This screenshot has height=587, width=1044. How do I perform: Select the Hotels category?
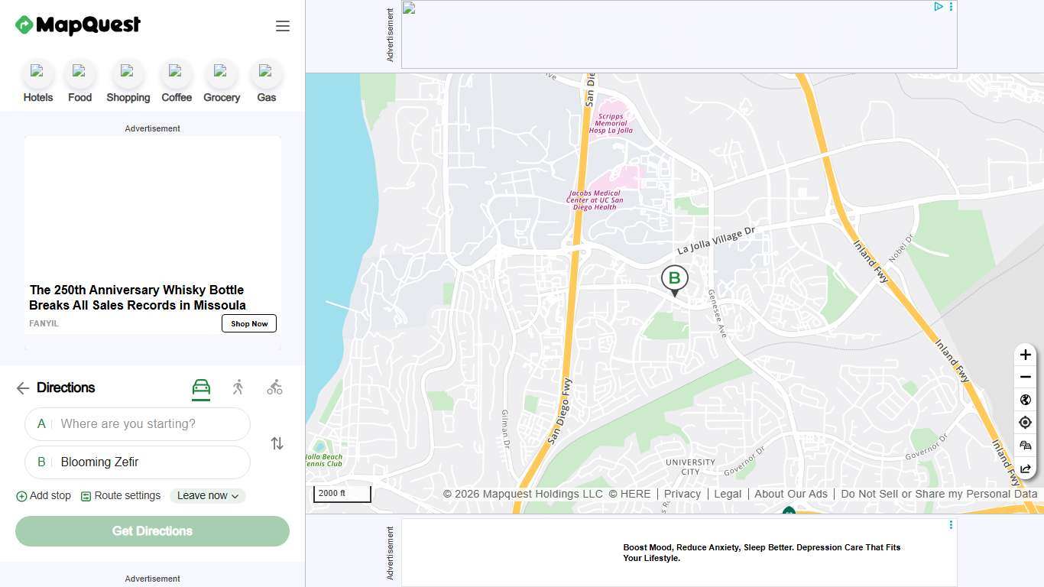pyautogui.click(x=37, y=80)
